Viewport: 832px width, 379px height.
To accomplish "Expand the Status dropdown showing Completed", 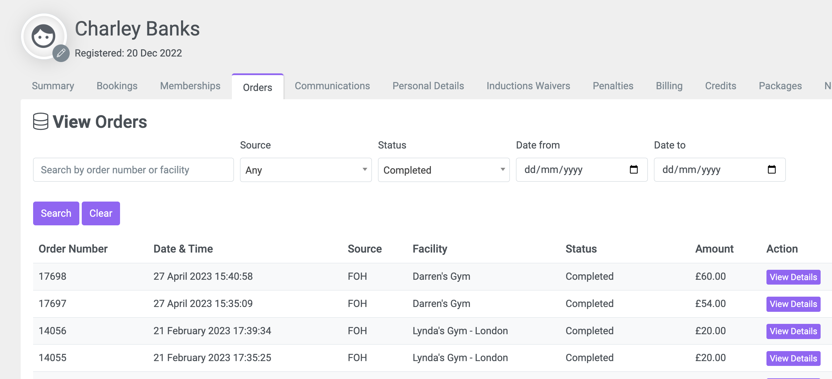I will point(444,170).
